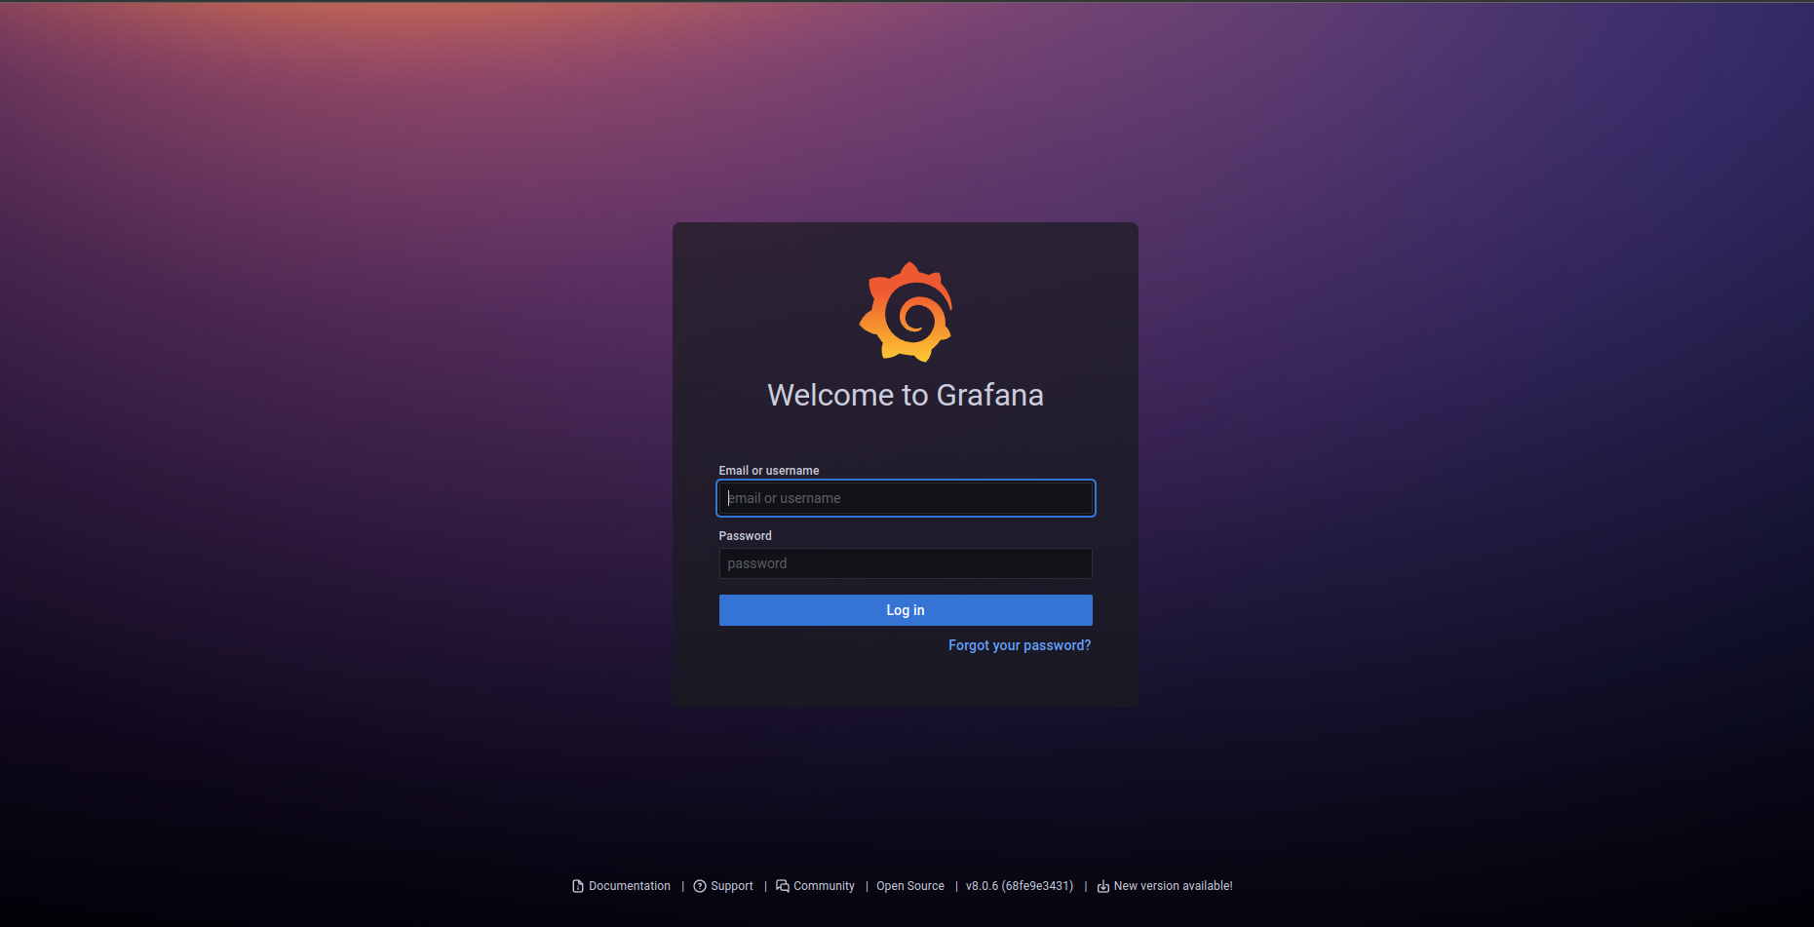The width and height of the screenshot is (1814, 927).
Task: Click the download icon beside New version available
Action: point(1102,886)
